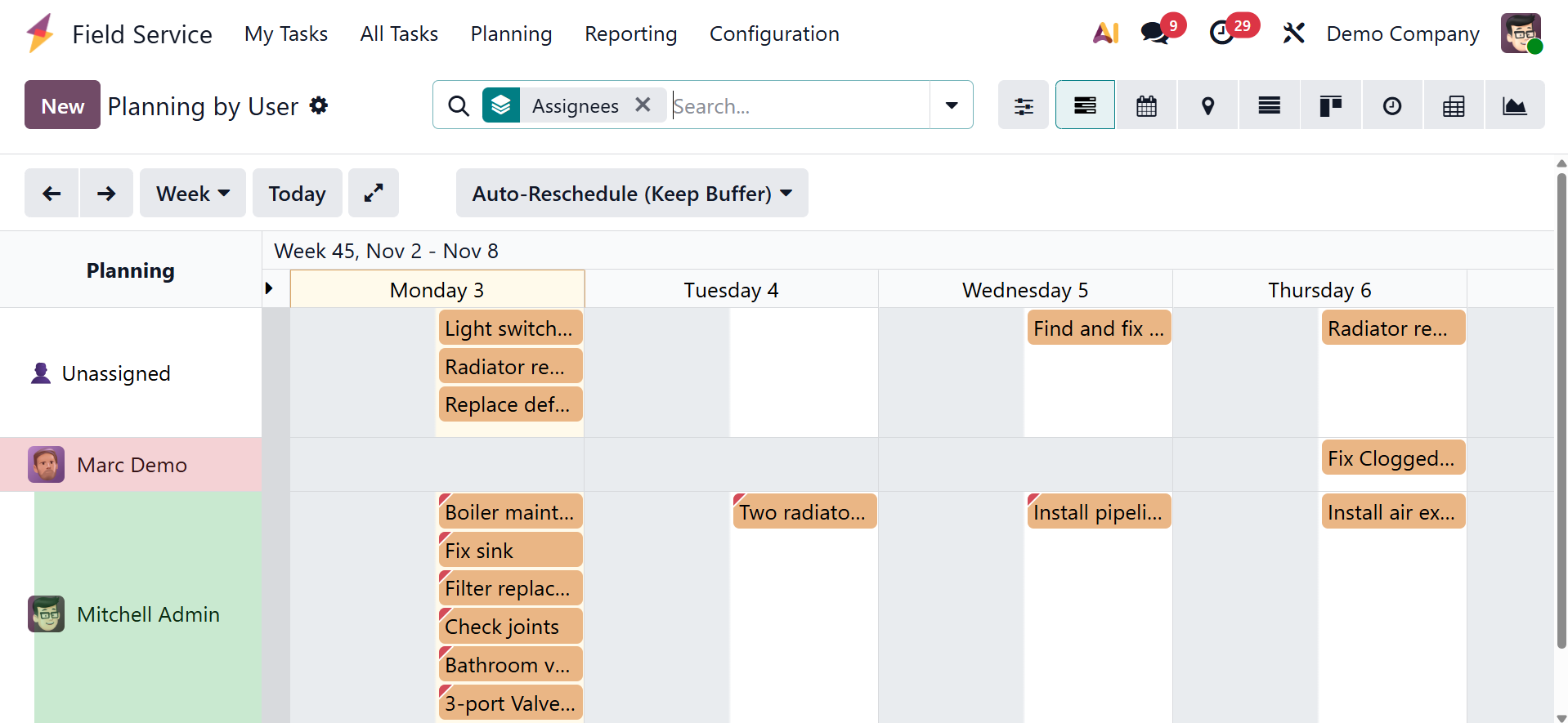Click the Search input field
Viewport: 1568px width, 723px height.
(797, 105)
